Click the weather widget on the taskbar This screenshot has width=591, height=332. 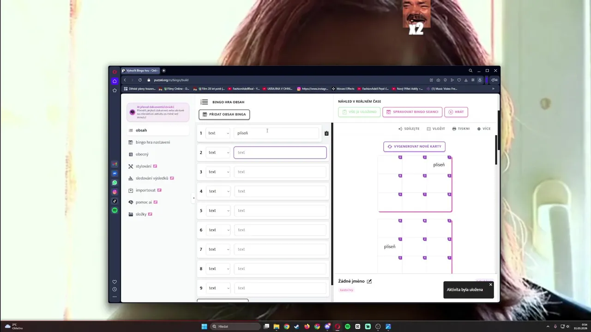14,326
